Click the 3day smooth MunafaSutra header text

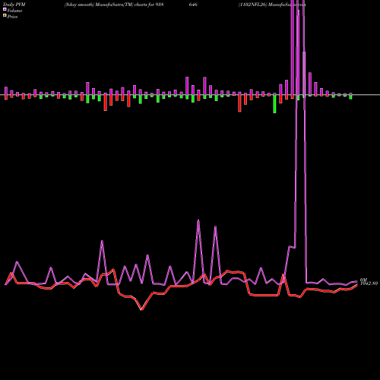coord(114,5)
